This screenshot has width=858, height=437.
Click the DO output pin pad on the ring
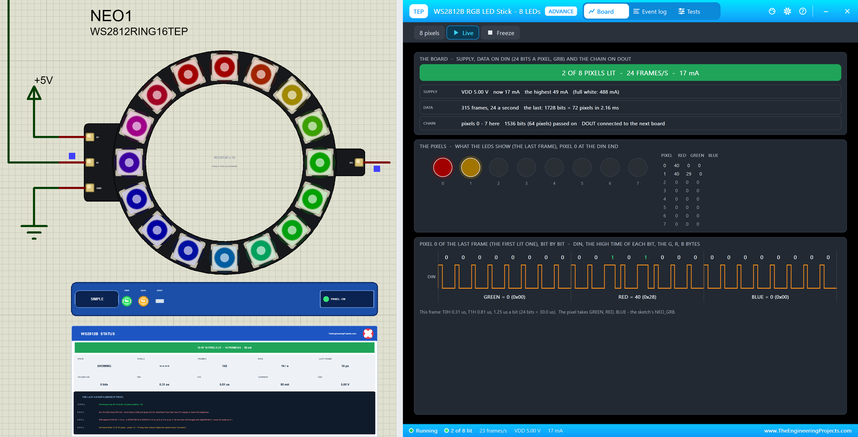(359, 162)
